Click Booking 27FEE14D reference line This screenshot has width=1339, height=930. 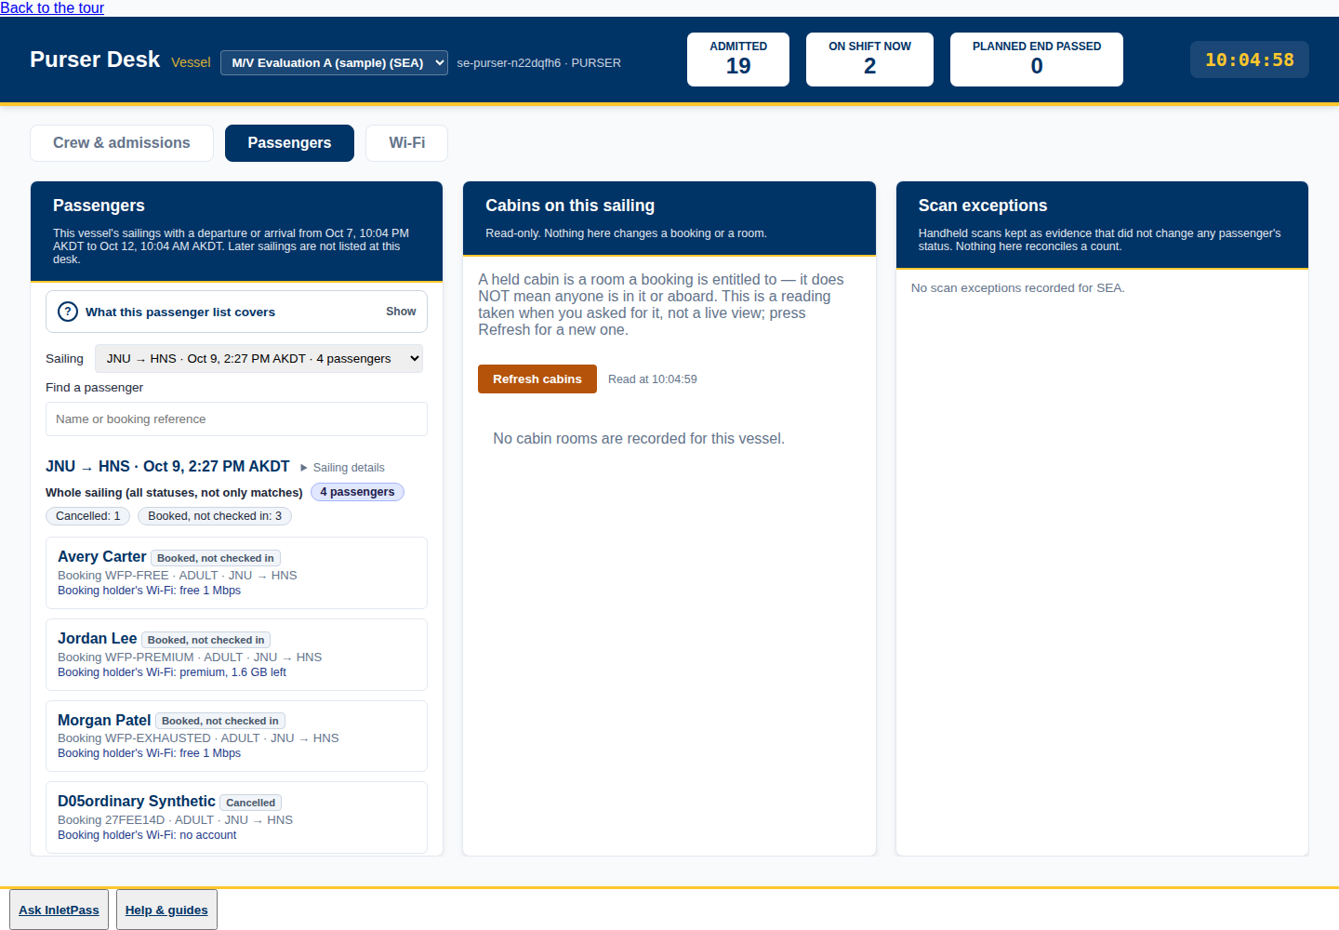pyautogui.click(x=175, y=820)
